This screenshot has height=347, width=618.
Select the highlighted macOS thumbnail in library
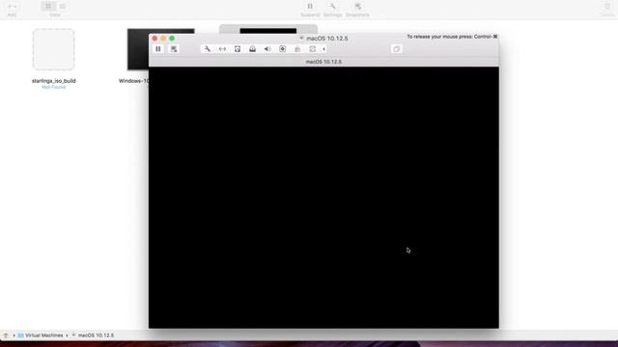(268, 29)
